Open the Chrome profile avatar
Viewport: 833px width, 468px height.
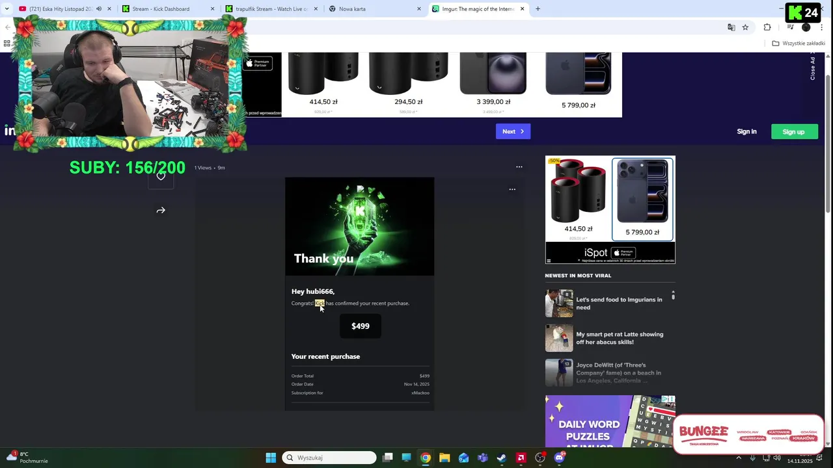pos(806,27)
